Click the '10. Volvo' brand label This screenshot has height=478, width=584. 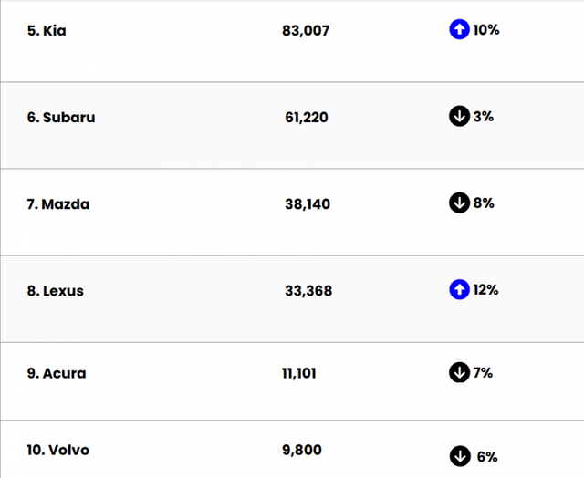click(x=58, y=450)
